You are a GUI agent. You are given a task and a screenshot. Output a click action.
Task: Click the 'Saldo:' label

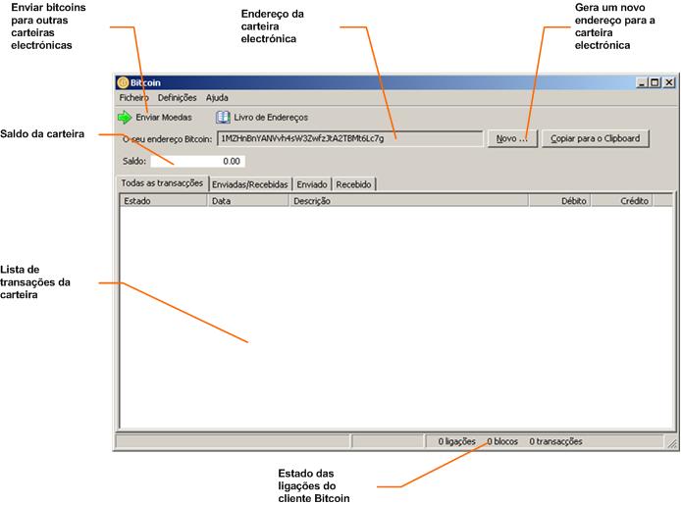click(134, 161)
